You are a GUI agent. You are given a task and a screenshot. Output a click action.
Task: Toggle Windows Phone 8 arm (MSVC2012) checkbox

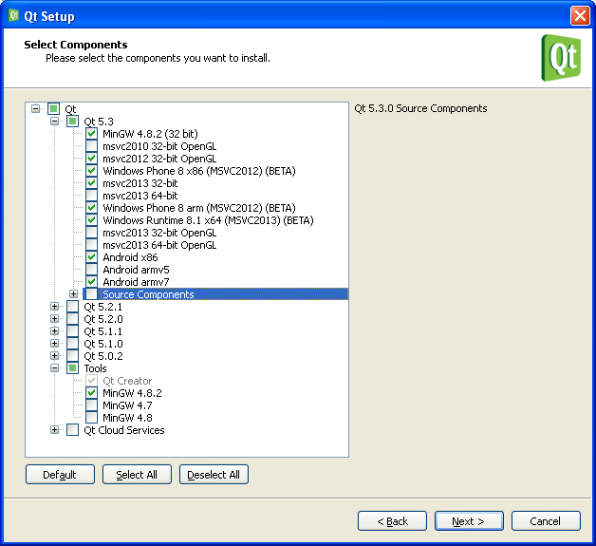[x=91, y=208]
